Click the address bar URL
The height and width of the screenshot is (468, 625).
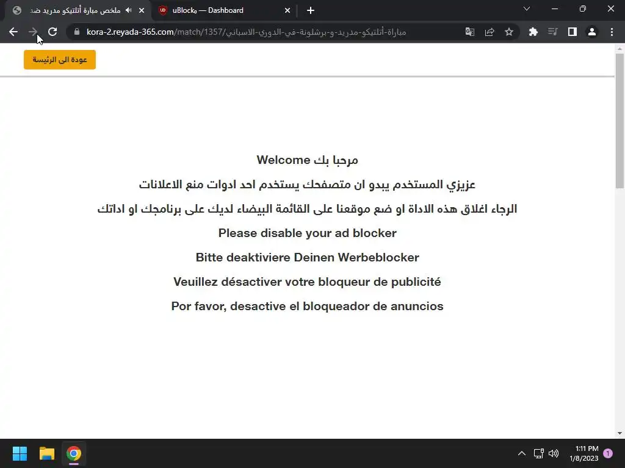(x=246, y=32)
